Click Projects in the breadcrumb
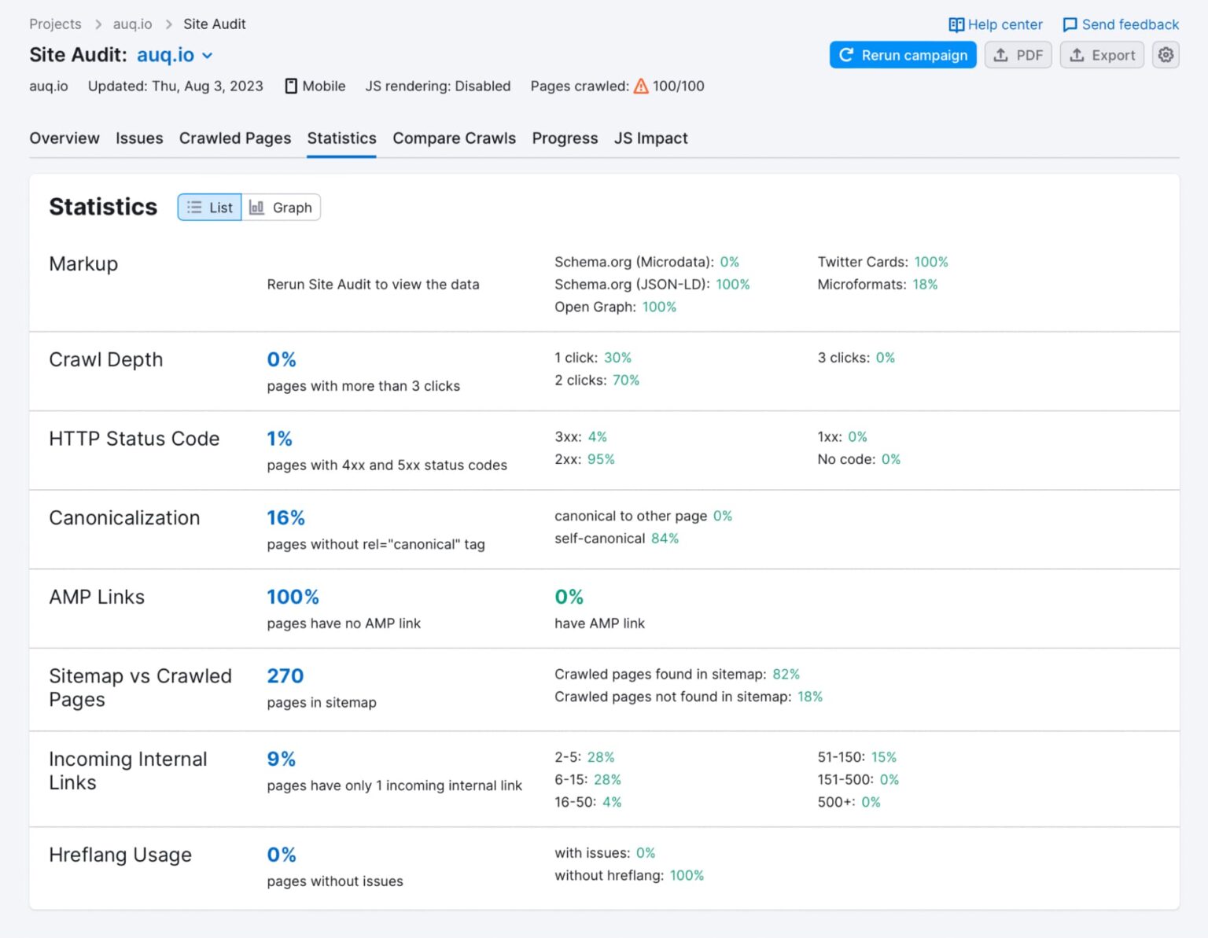The image size is (1208, 938). [x=55, y=24]
